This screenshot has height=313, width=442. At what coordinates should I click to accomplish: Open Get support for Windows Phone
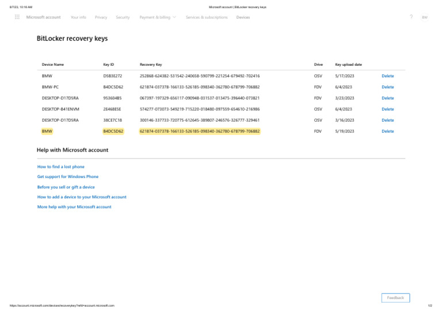point(68,176)
